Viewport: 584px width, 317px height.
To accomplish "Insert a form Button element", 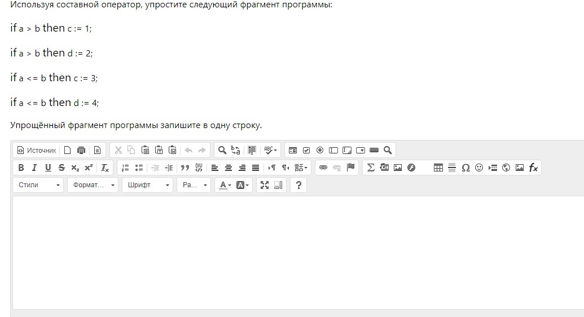I will point(374,150).
